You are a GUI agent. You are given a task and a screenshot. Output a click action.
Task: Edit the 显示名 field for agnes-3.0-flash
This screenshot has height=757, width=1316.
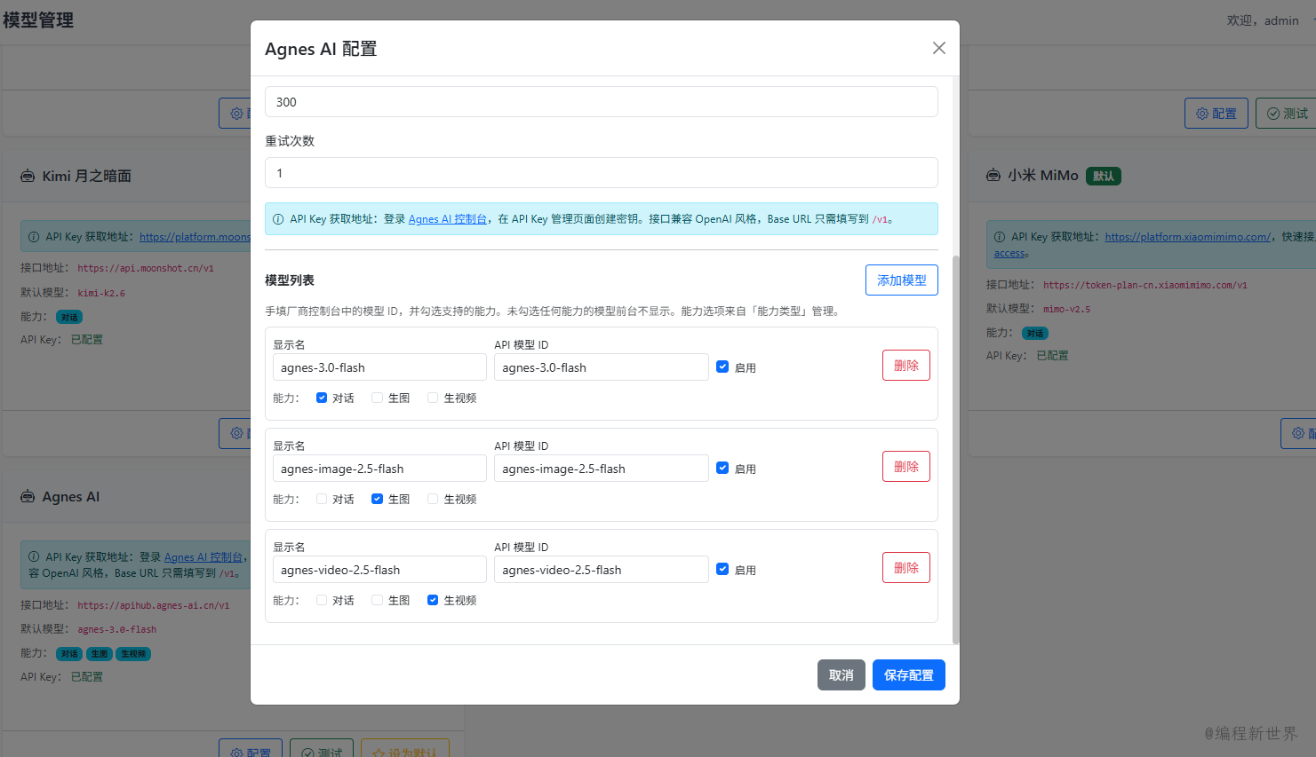click(379, 367)
